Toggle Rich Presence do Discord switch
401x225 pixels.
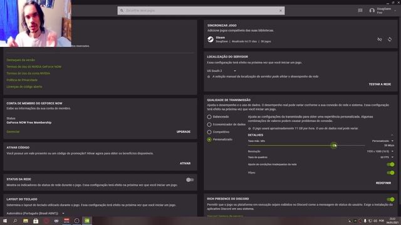[x=390, y=199]
